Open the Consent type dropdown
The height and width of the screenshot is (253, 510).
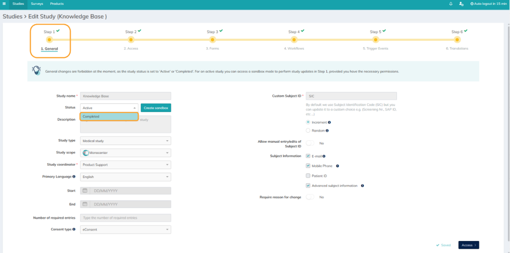point(126,229)
